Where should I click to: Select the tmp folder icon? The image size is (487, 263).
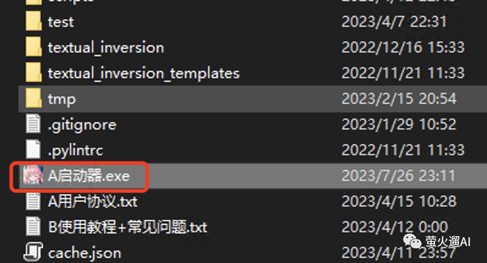pos(34,98)
